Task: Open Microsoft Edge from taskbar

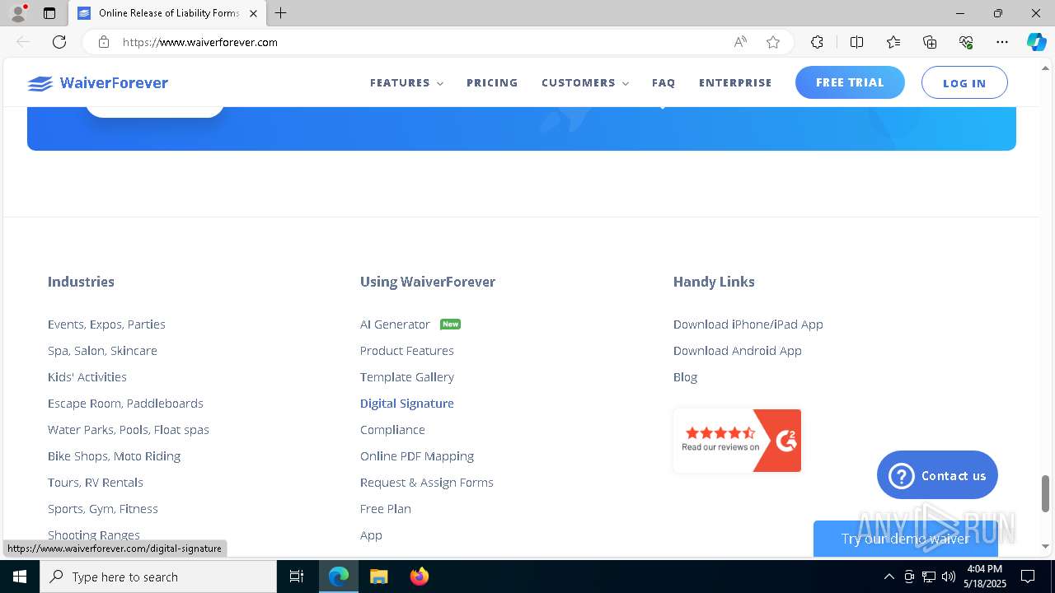Action: point(339,577)
